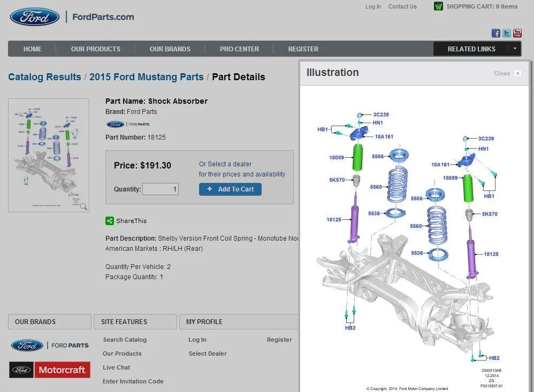
Task: Click the ShareThis text link
Action: (x=131, y=221)
